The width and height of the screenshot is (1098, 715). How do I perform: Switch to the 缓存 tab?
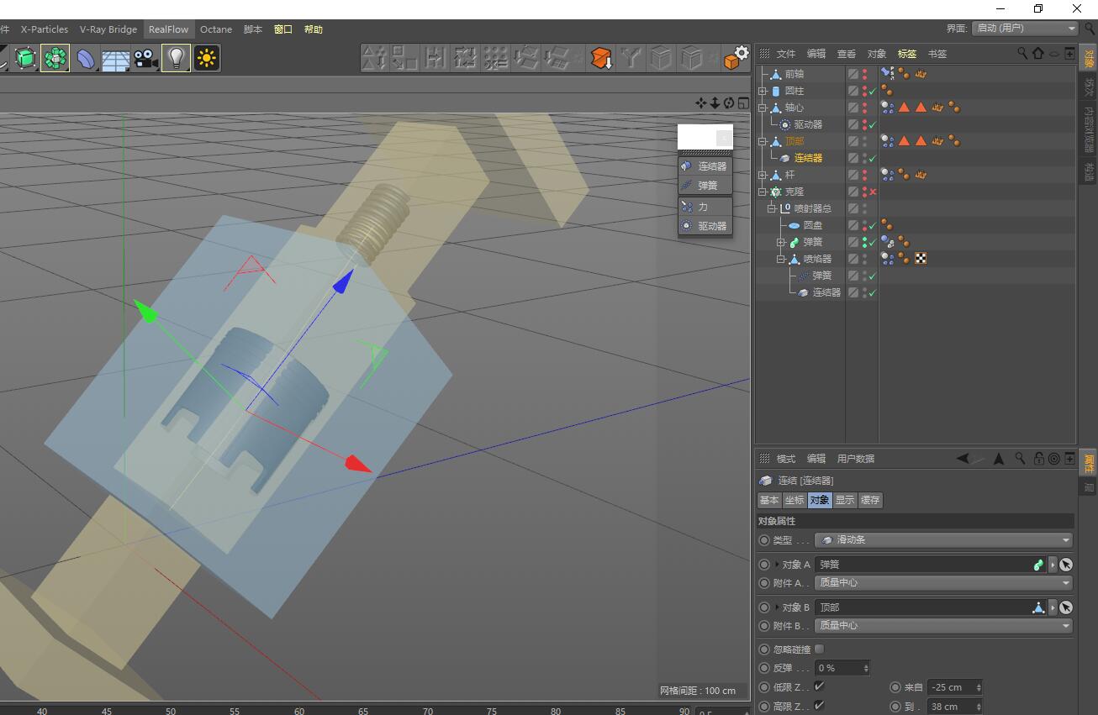[870, 500]
